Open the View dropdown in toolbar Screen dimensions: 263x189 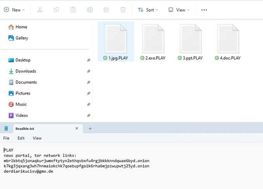point(179,10)
